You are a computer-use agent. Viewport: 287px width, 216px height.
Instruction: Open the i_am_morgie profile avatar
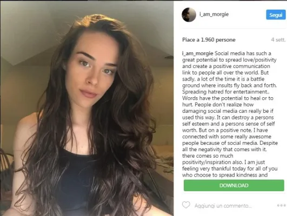point(189,15)
